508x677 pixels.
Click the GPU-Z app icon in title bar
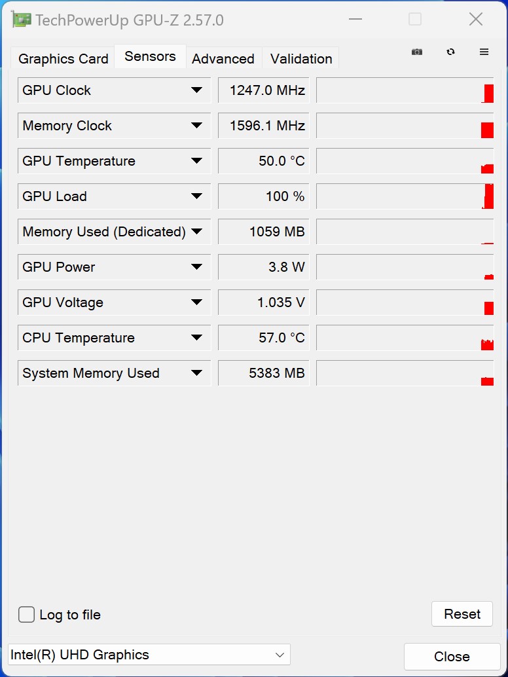(x=22, y=20)
